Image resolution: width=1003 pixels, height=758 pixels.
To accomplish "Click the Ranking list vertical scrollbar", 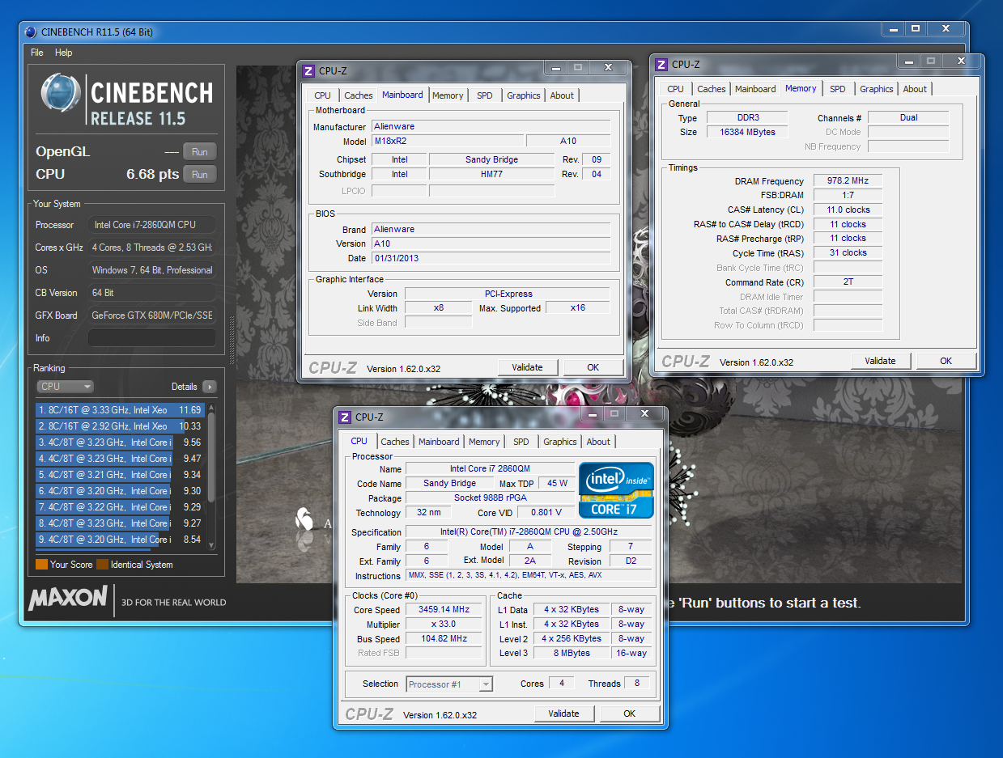I will pyautogui.click(x=212, y=476).
